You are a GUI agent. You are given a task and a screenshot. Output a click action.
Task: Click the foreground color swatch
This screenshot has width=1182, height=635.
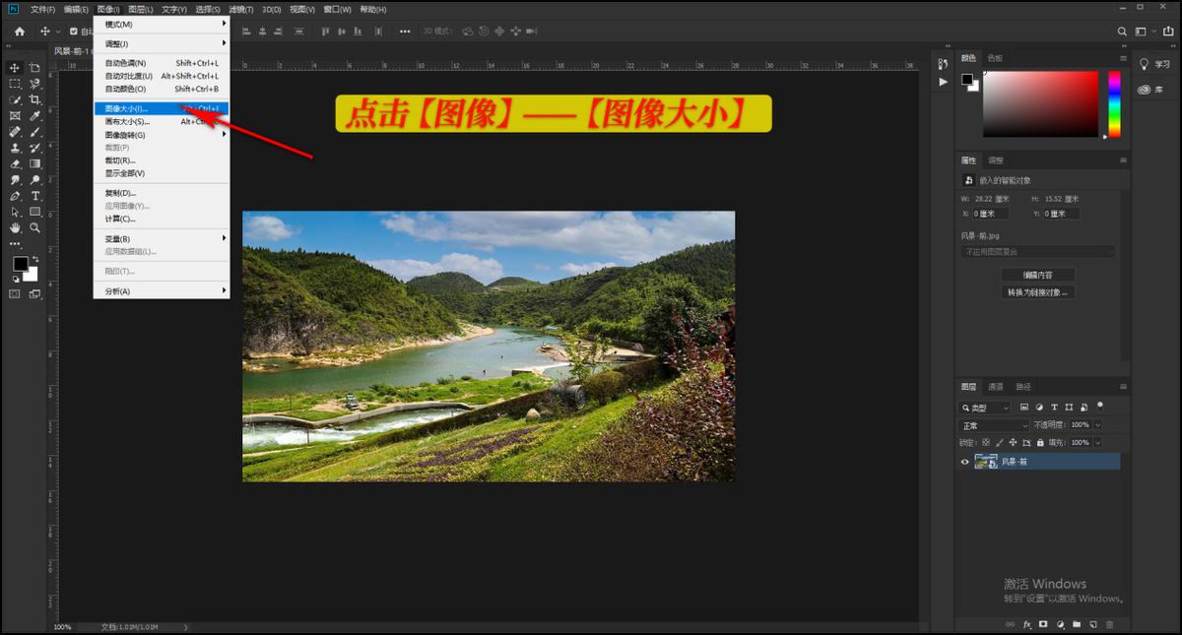(x=21, y=263)
